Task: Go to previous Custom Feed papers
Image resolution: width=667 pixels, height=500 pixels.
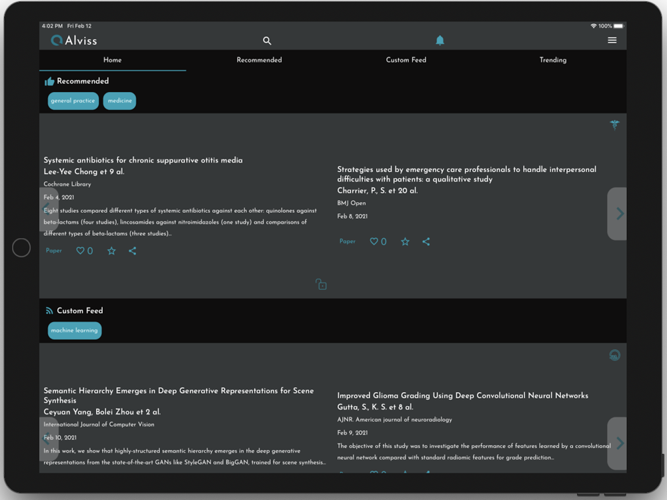Action: pos(49,439)
